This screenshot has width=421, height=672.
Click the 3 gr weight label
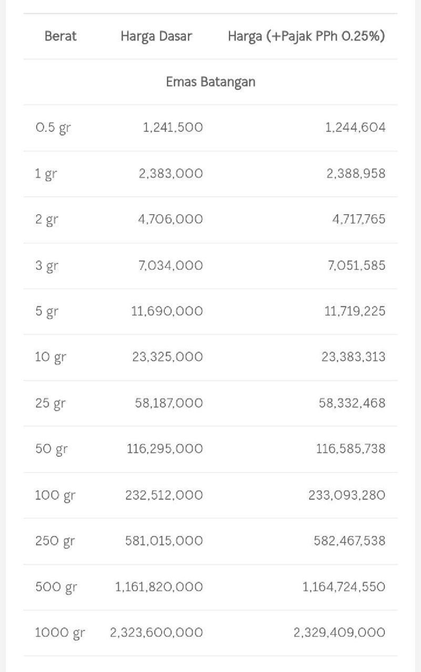click(47, 265)
